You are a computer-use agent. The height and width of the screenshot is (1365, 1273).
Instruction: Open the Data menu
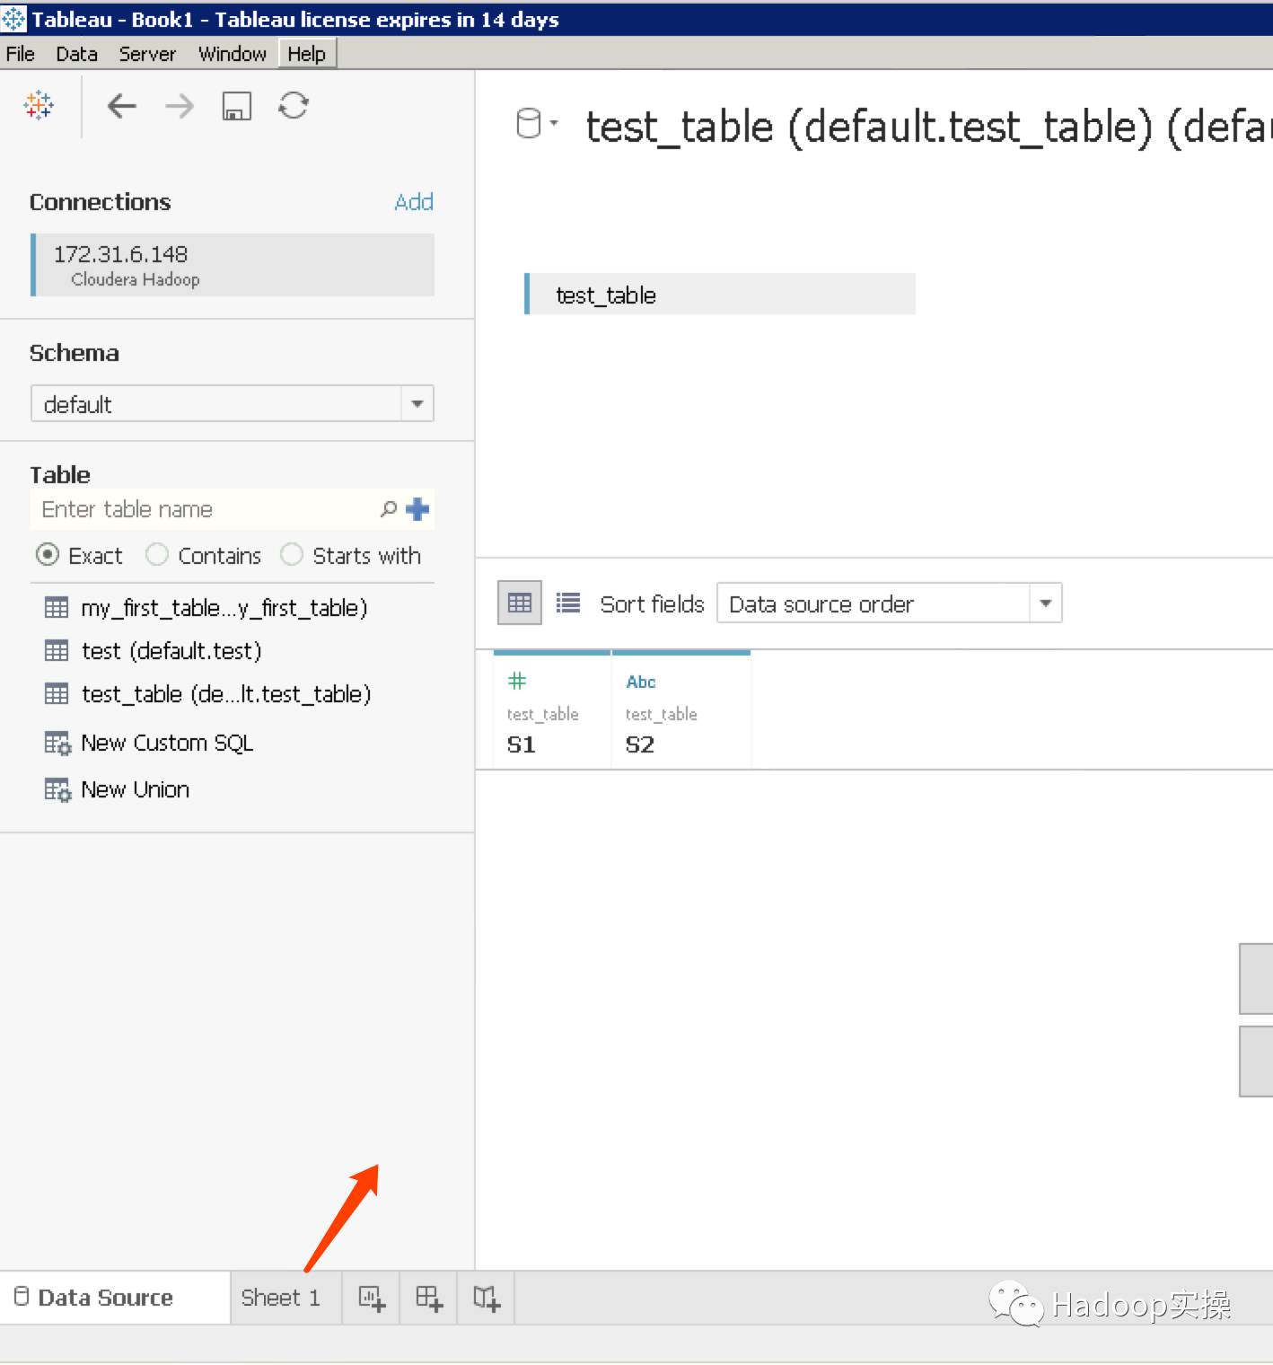(77, 54)
